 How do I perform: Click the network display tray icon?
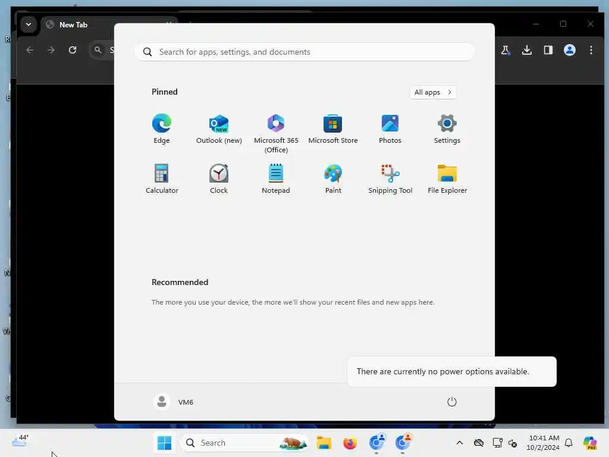coord(497,443)
